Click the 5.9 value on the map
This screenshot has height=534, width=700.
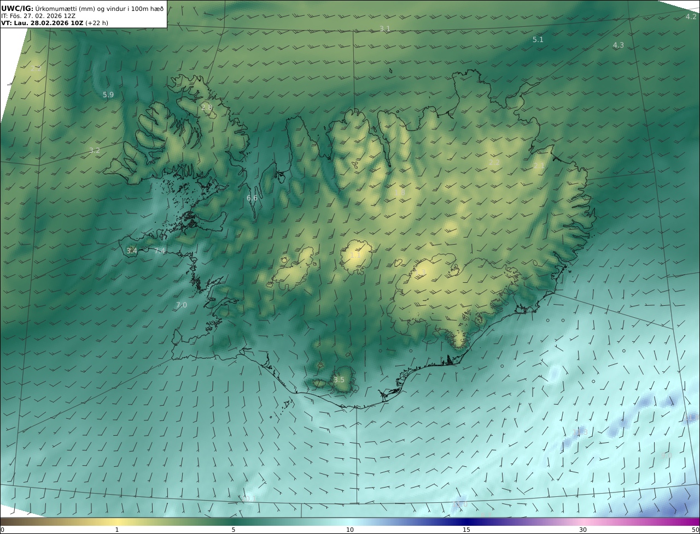108,95
